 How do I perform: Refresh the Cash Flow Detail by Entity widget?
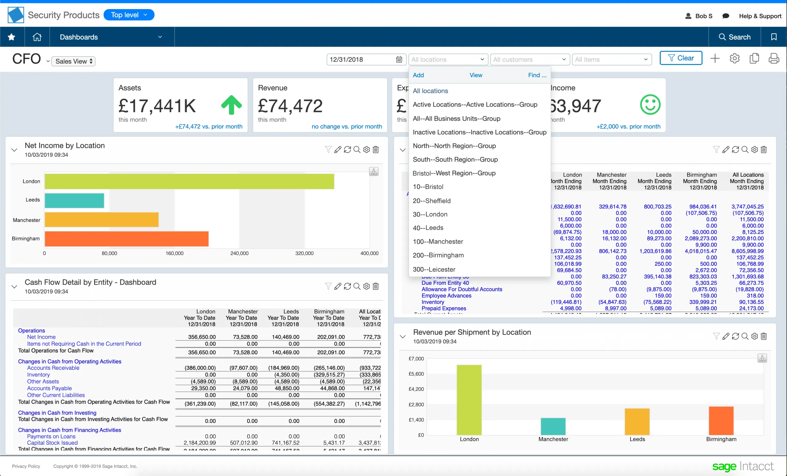(347, 286)
